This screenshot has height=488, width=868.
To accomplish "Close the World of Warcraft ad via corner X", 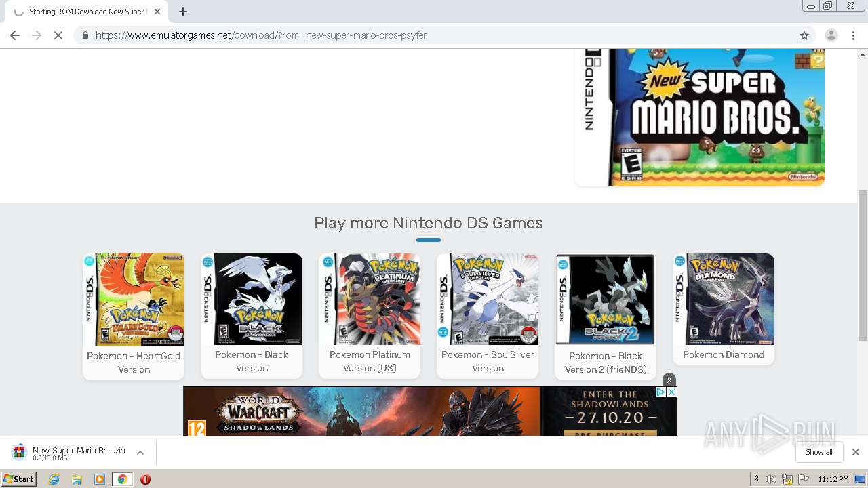I will [671, 392].
